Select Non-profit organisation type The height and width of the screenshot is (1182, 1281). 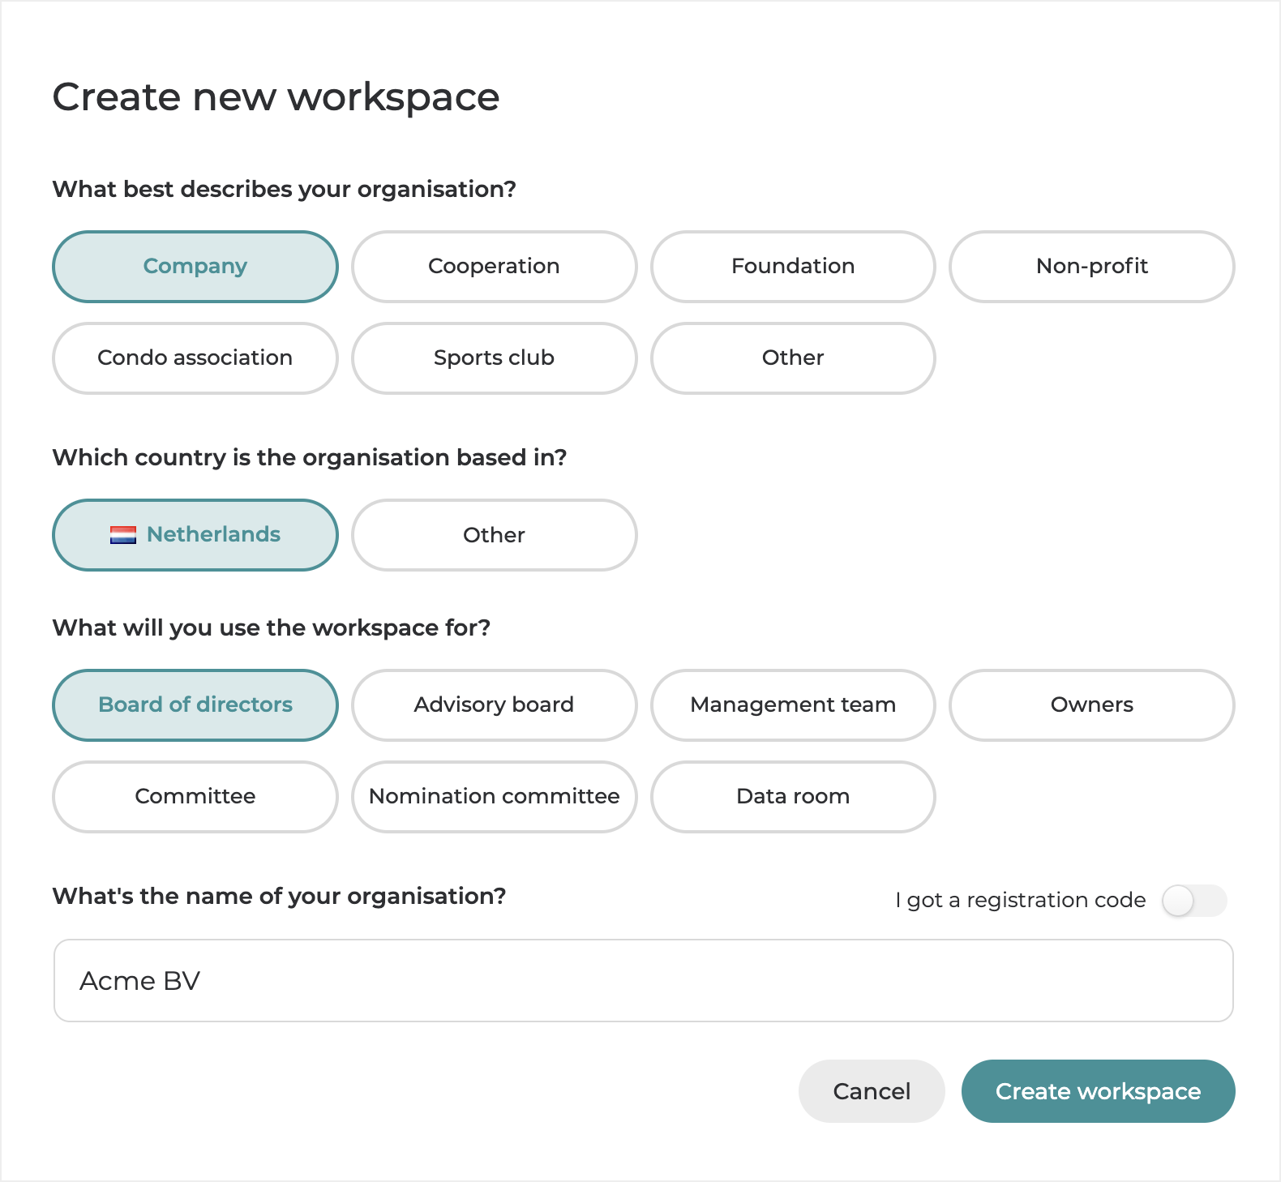click(1091, 267)
